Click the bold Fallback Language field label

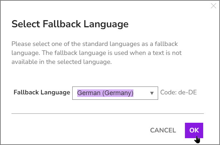click(x=42, y=93)
